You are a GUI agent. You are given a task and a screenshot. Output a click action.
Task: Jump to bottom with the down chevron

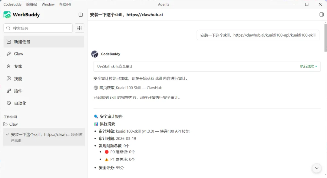(317, 168)
